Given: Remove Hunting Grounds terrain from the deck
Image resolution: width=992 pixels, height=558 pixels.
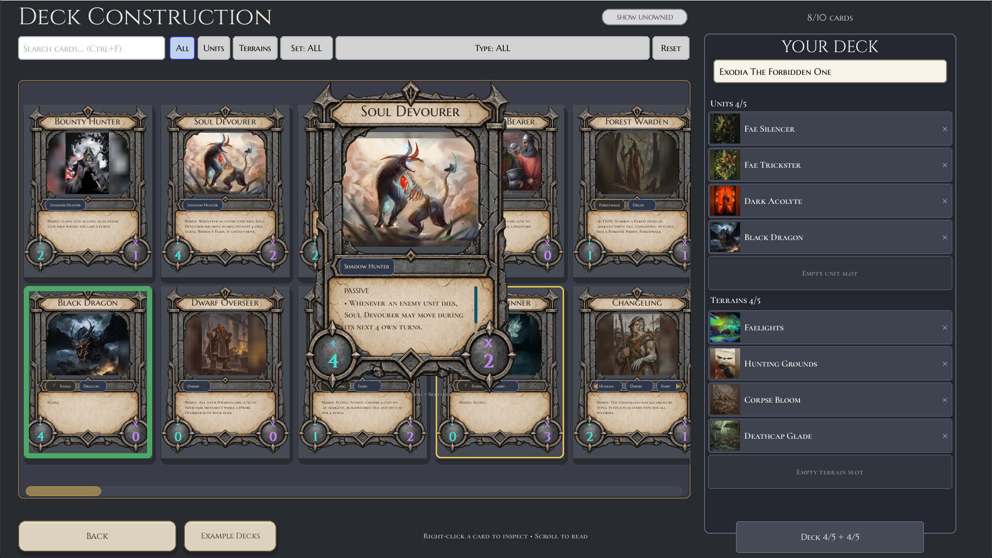Looking at the screenshot, I should click(945, 364).
